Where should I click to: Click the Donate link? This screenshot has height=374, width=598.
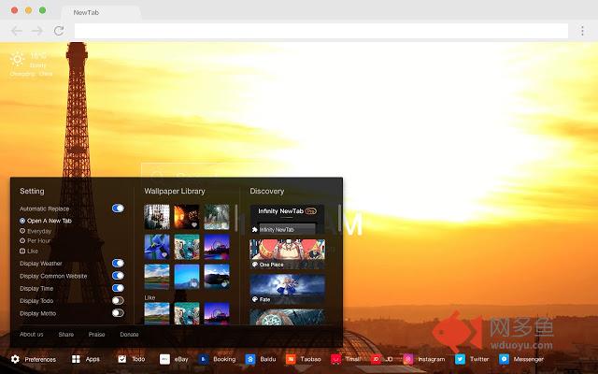pyautogui.click(x=129, y=334)
